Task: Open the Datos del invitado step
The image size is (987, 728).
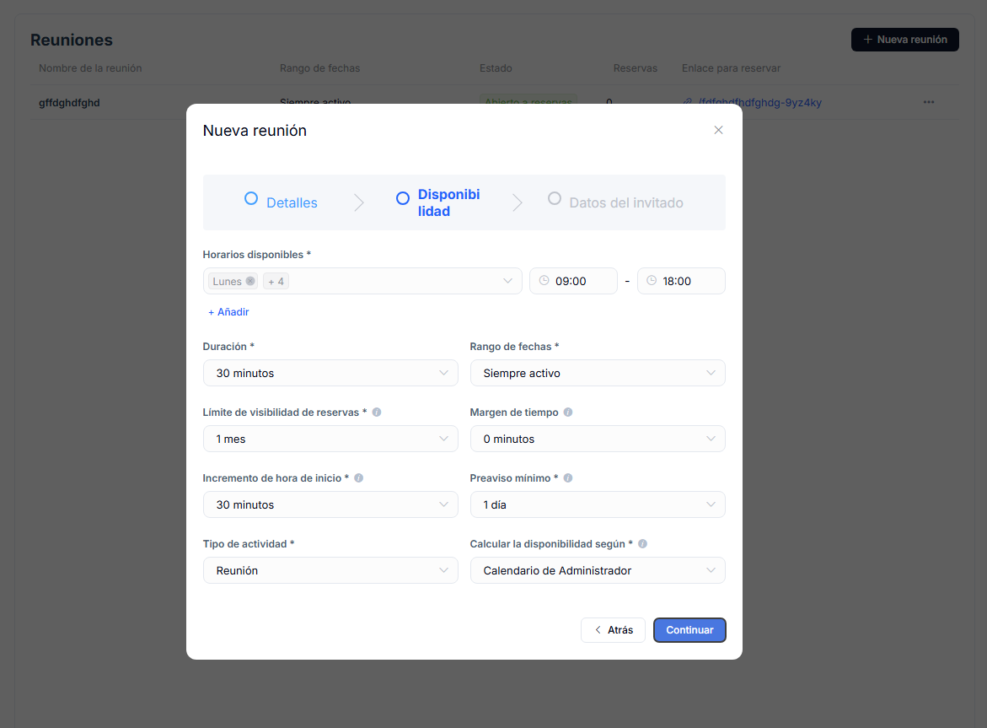Action: pos(626,202)
